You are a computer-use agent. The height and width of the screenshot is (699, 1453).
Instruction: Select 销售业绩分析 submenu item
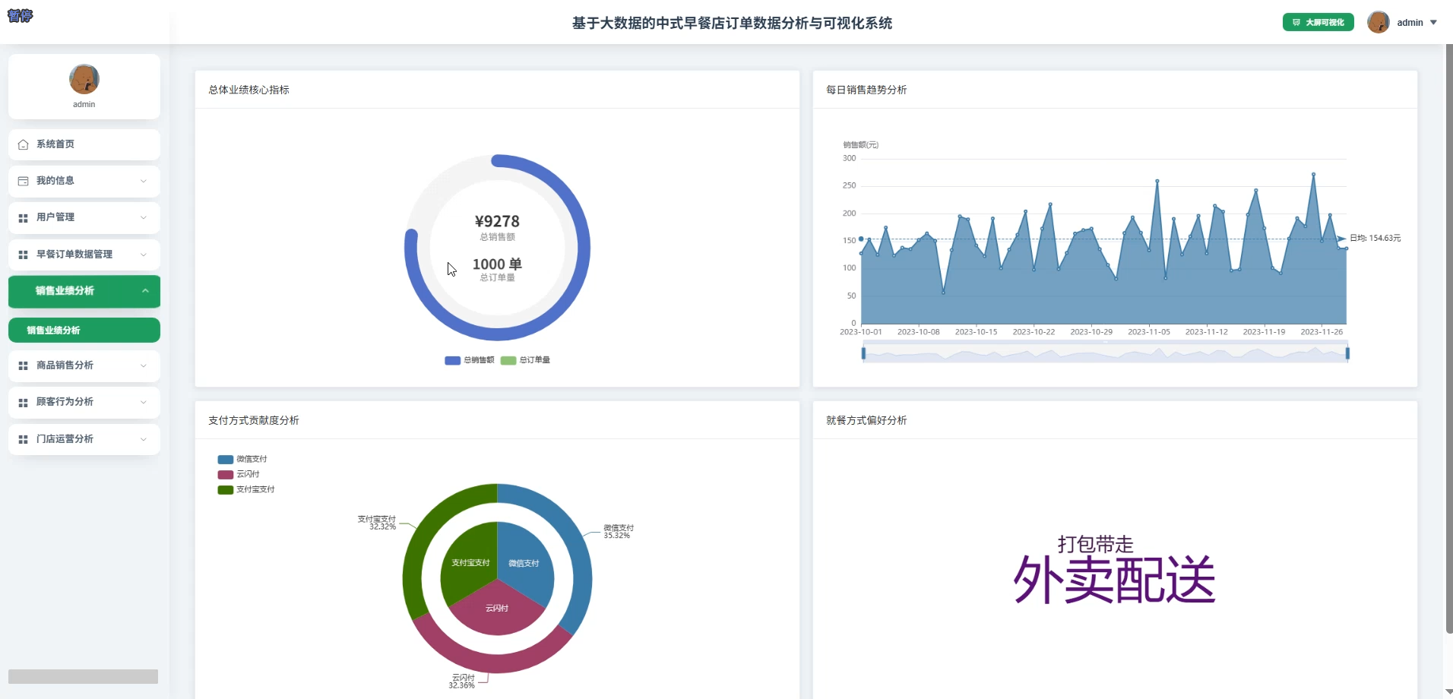click(84, 330)
